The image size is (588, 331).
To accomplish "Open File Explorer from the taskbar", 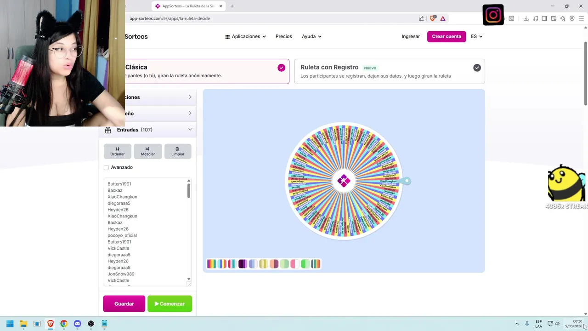I will click(x=23, y=324).
